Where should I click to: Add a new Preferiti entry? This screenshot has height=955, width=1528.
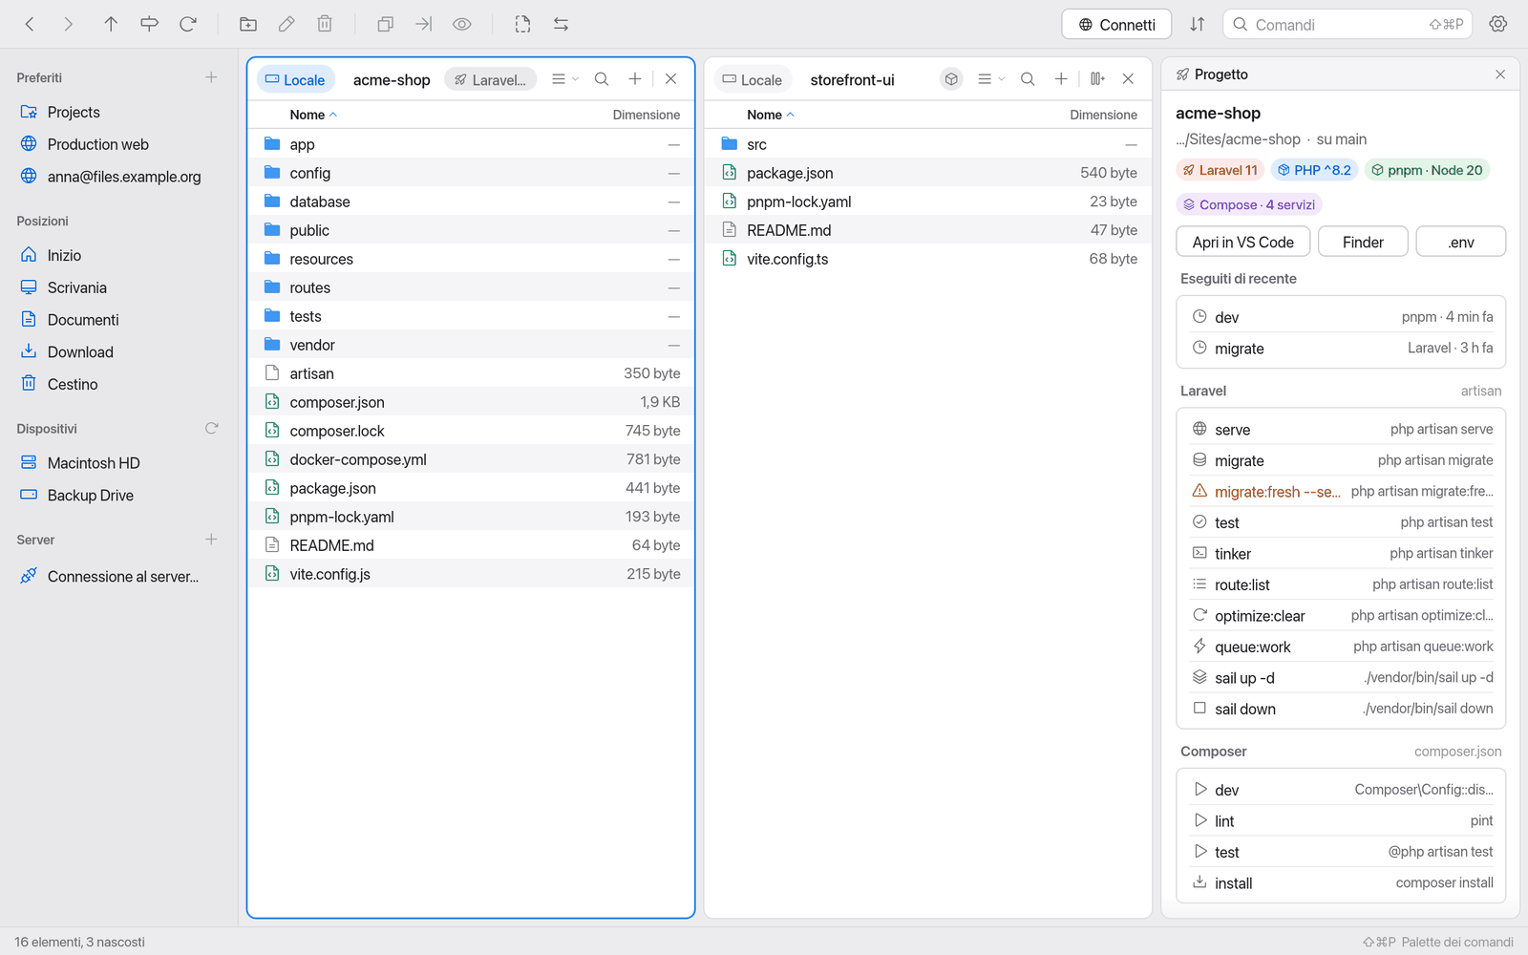(x=211, y=77)
